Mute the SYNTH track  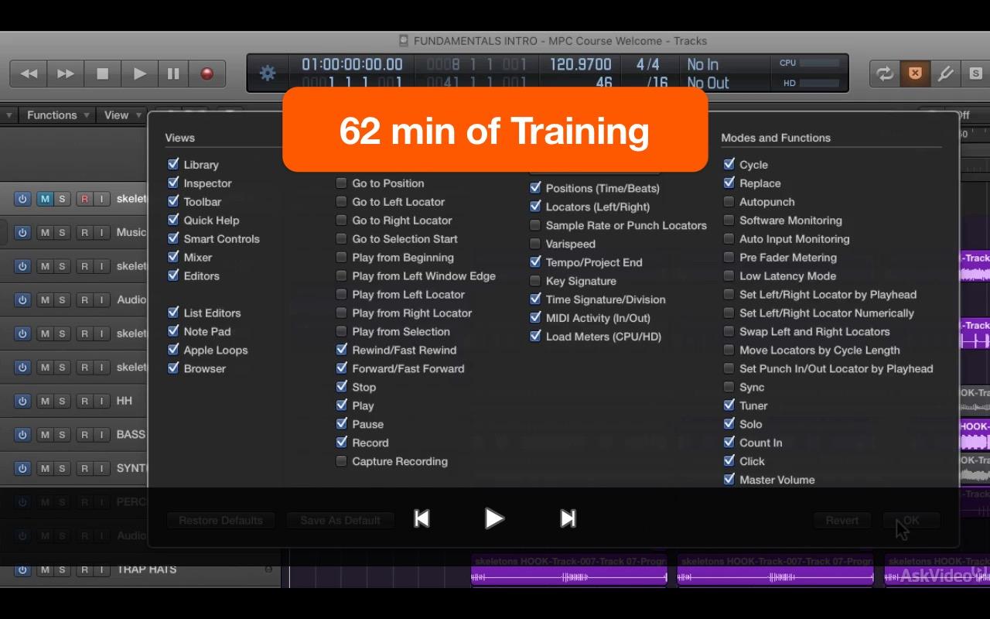[x=45, y=468]
